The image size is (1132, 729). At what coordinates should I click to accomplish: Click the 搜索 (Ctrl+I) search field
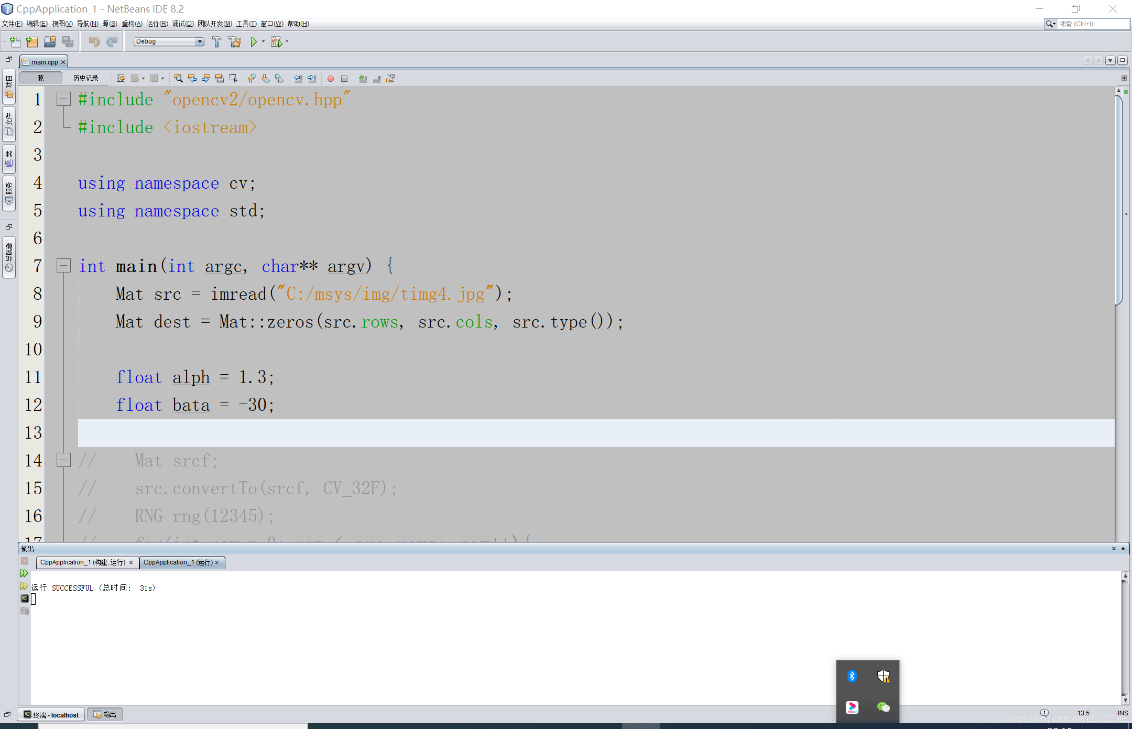click(x=1093, y=24)
